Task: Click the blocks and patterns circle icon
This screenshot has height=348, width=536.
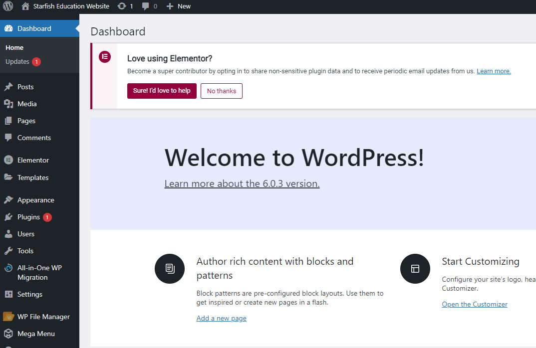Action: click(x=170, y=269)
